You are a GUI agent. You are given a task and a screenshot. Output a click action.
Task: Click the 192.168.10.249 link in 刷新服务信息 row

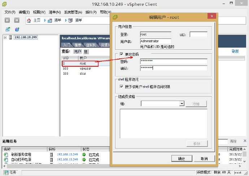pos(67,154)
